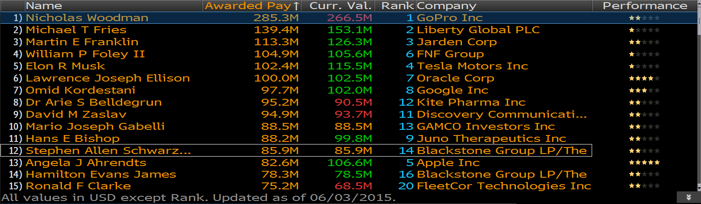The image size is (701, 204).
Task: Click Liberty Global PLC company
Action: [478, 30]
